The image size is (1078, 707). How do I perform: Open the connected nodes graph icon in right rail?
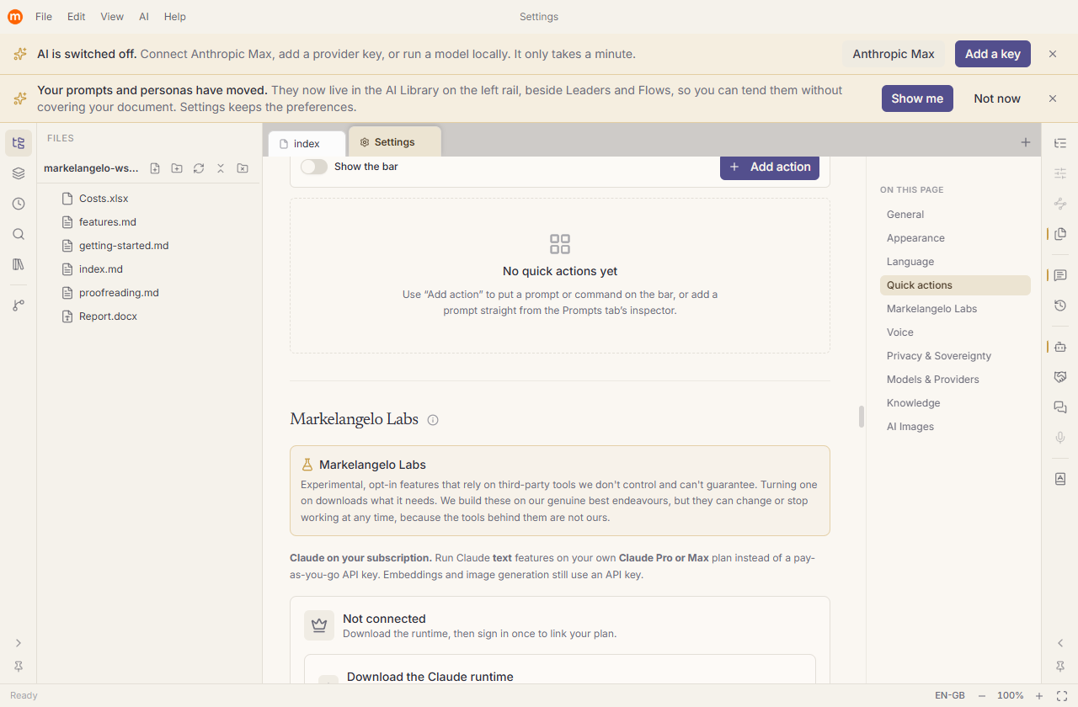pos(1060,204)
